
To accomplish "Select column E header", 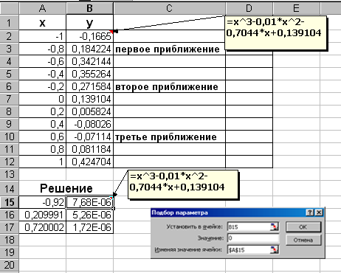I will [x=296, y=8].
